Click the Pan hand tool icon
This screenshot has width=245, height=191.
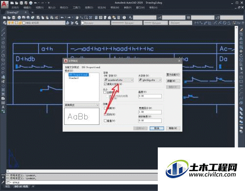(x=77, y=18)
